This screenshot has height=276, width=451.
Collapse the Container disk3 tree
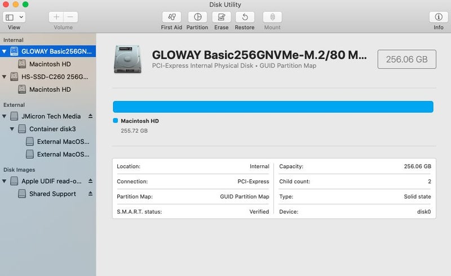pos(12,129)
